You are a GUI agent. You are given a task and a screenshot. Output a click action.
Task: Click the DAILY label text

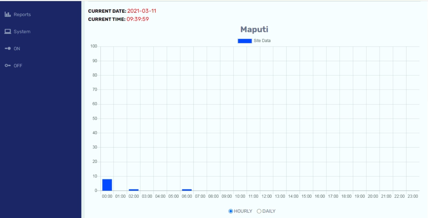coord(269,211)
